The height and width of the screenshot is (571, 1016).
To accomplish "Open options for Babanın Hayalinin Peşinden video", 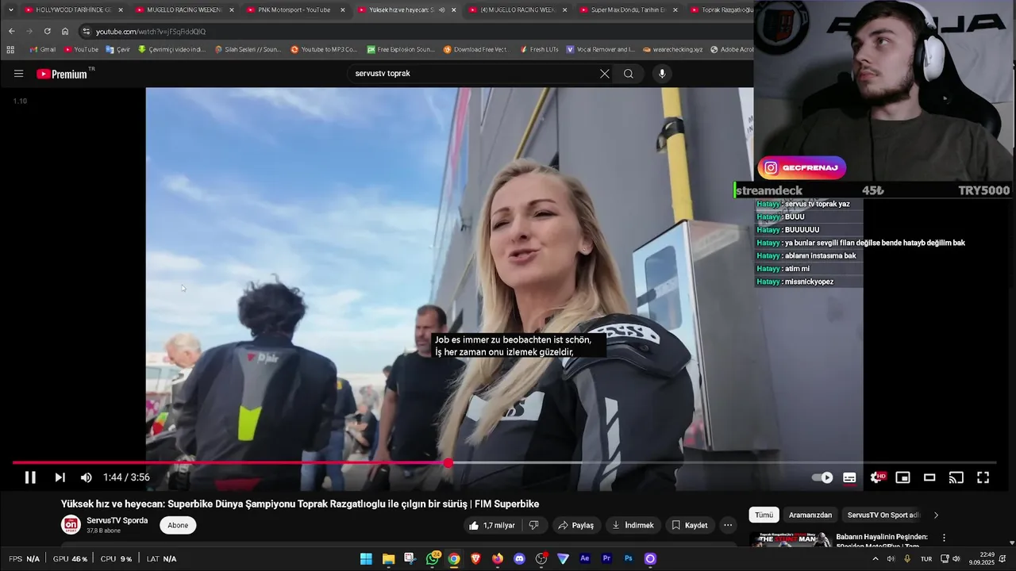I will tap(944, 538).
